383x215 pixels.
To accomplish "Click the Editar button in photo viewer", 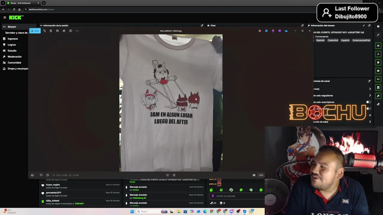I will tap(35, 31).
